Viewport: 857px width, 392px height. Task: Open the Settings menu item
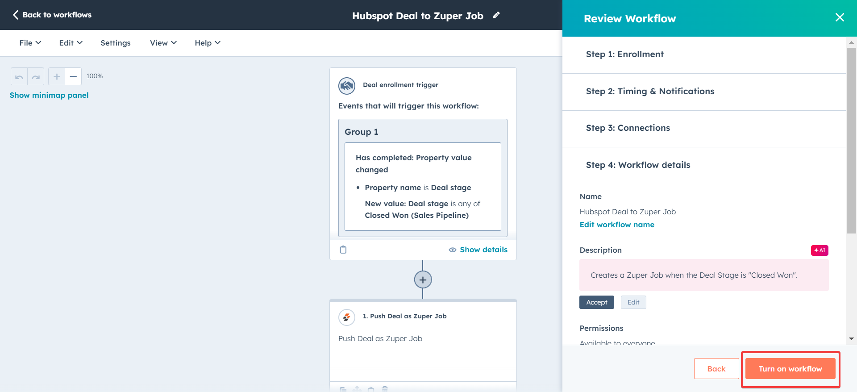tap(116, 43)
